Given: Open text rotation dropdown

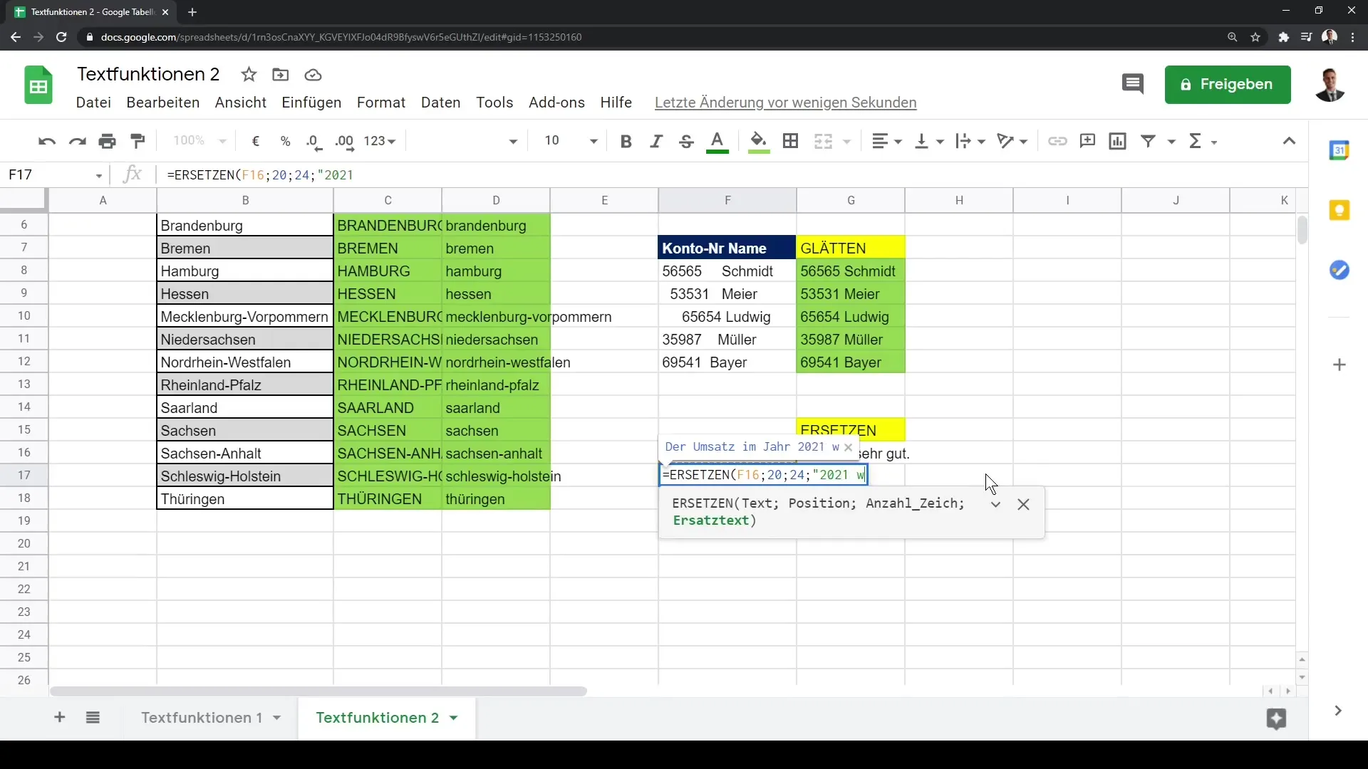Looking at the screenshot, I should click(1012, 141).
